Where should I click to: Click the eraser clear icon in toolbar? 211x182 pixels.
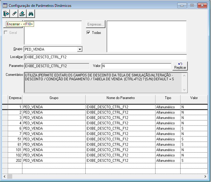(14, 14)
